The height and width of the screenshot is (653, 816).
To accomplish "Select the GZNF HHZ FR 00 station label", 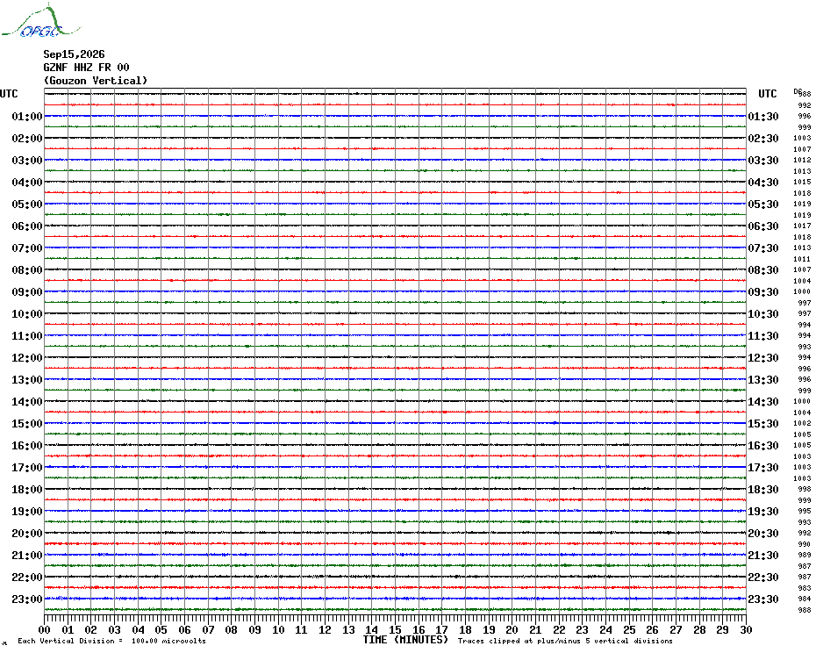I will coord(86,68).
